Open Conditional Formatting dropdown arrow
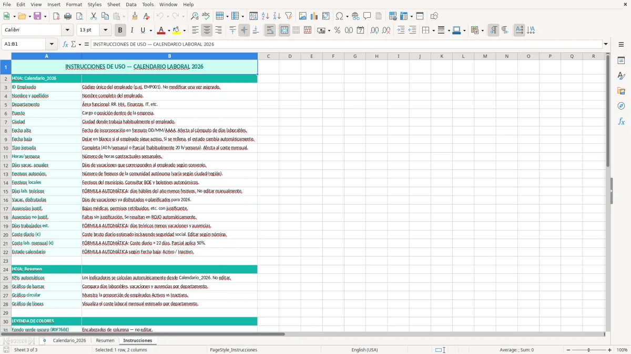 (482, 30)
